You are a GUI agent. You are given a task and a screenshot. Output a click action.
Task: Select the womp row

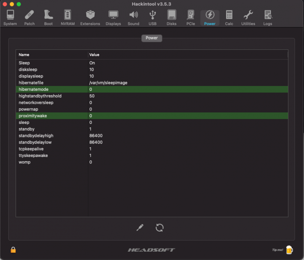(x=152, y=162)
